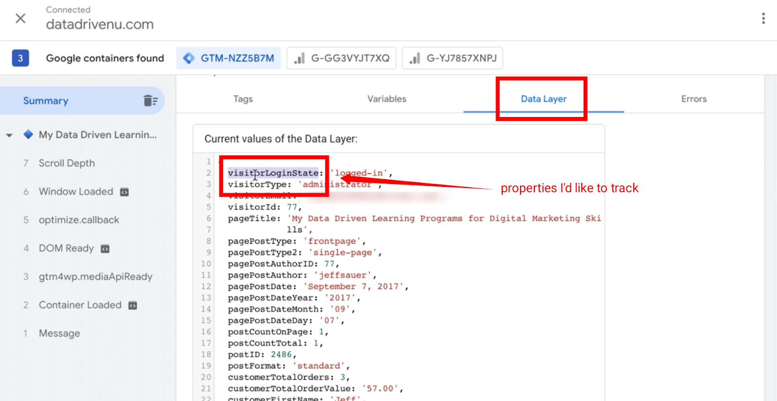The height and width of the screenshot is (401, 777).
Task: Click the pagePostType 'frontpage' value
Action: click(x=332, y=241)
